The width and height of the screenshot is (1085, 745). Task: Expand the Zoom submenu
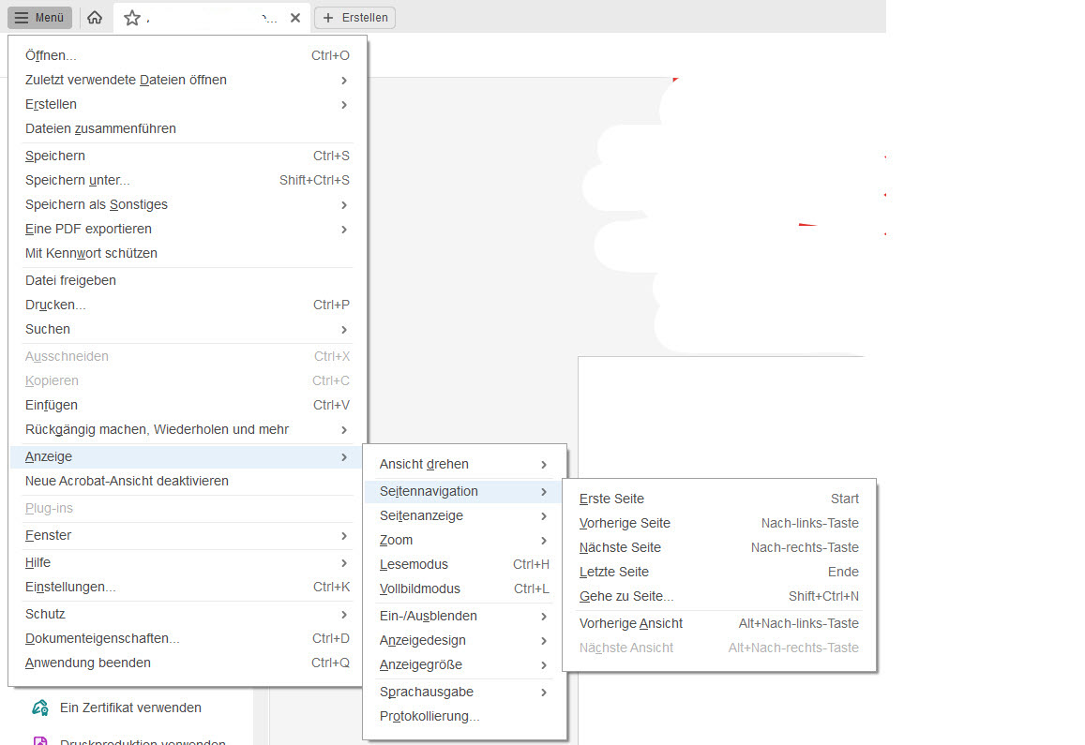[463, 541]
